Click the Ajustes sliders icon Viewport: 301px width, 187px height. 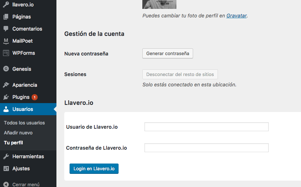6,169
